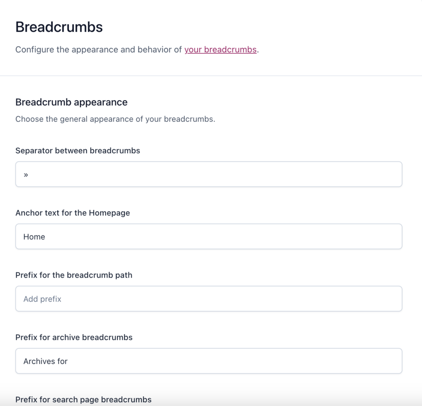The image size is (422, 406).
Task: Click the period after the breadcrumbs link
Action: pyautogui.click(x=258, y=50)
